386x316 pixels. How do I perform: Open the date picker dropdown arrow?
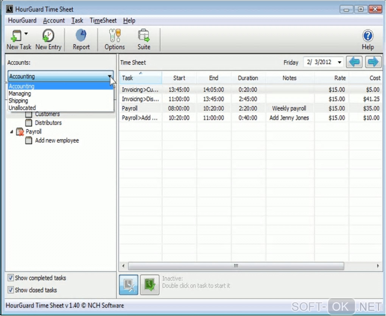[339, 62]
